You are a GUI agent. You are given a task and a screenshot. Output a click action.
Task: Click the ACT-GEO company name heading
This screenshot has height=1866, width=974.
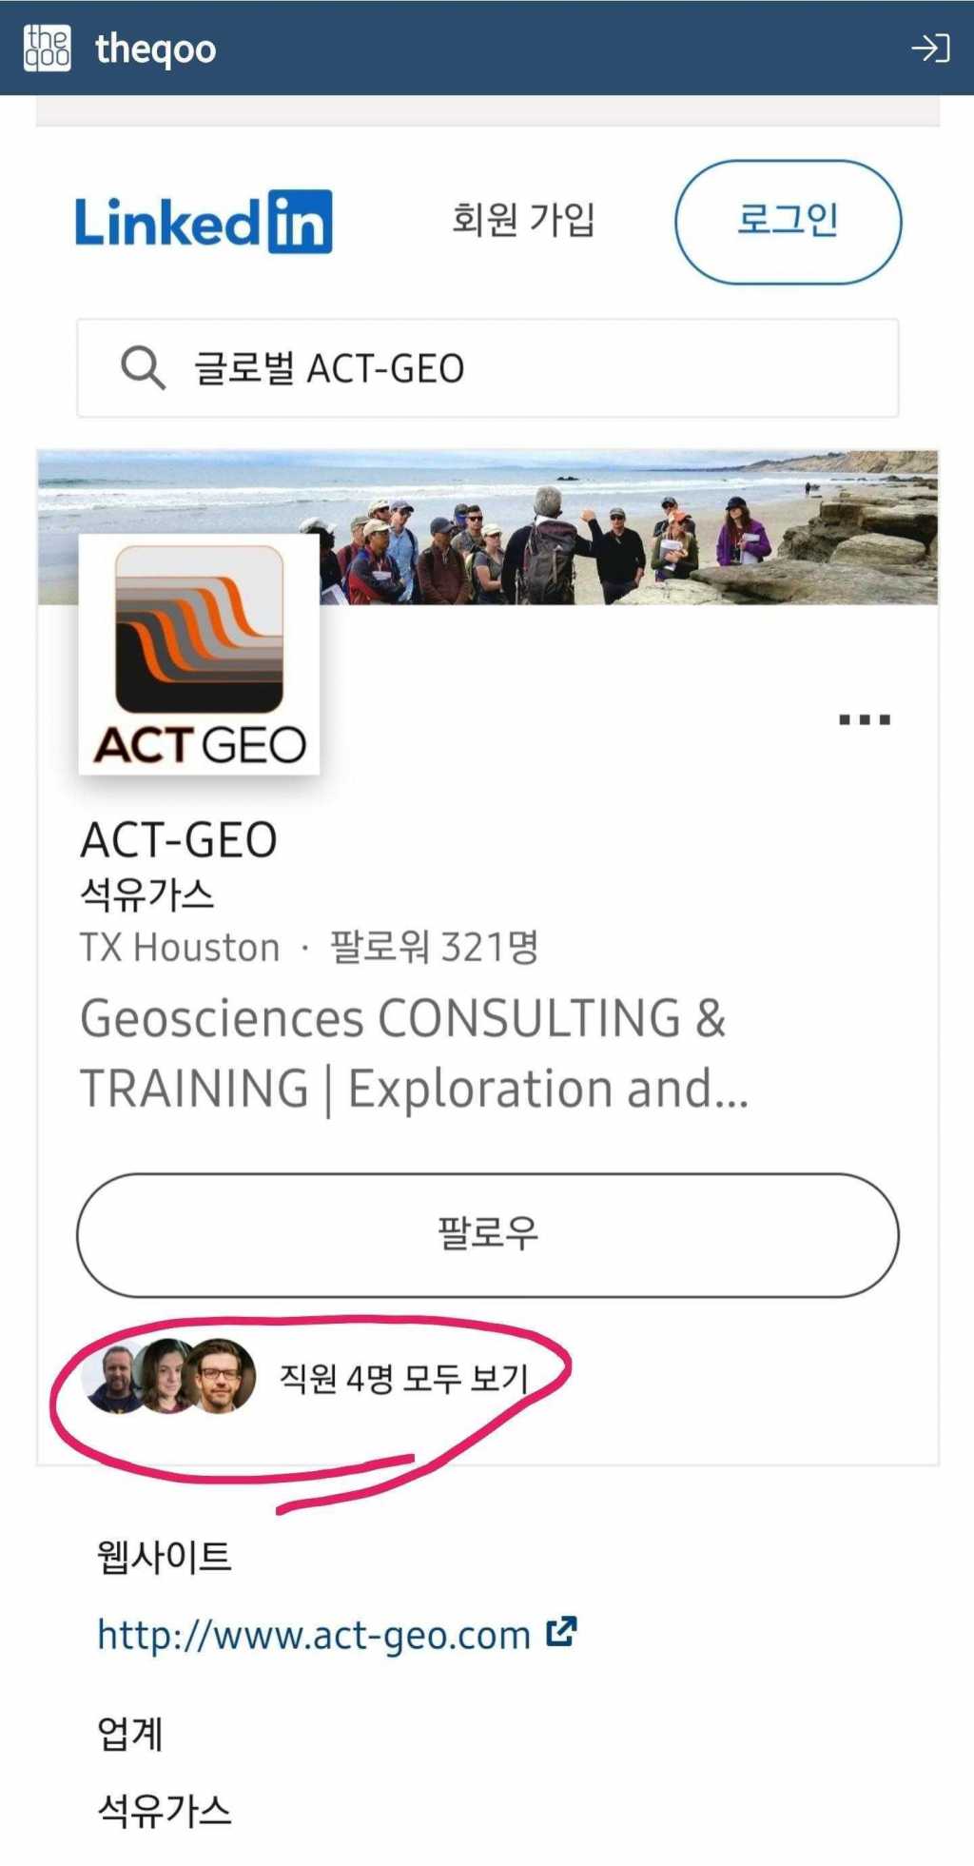click(x=179, y=840)
